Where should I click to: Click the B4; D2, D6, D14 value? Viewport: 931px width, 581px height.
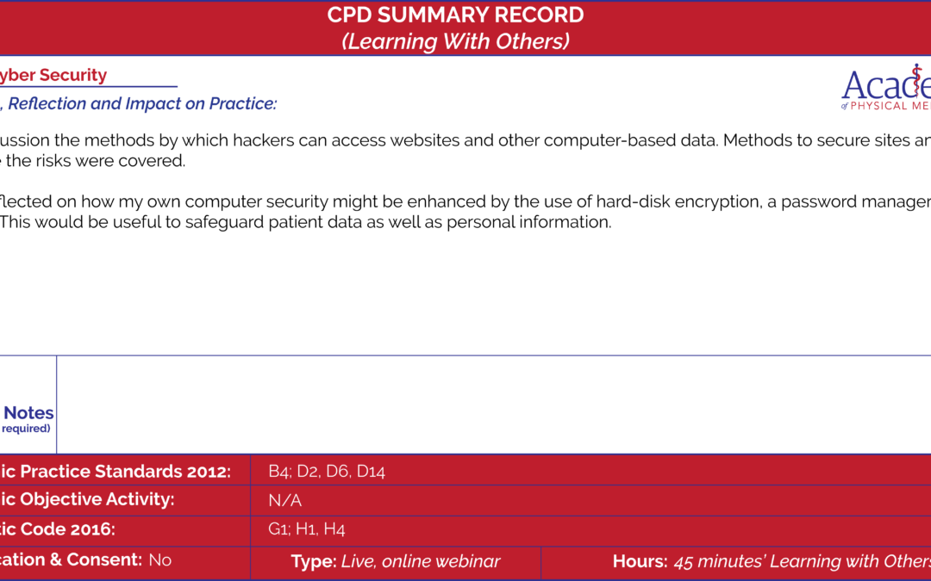(x=327, y=472)
